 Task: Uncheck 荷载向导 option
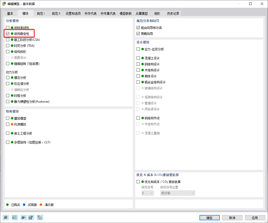[138, 34]
